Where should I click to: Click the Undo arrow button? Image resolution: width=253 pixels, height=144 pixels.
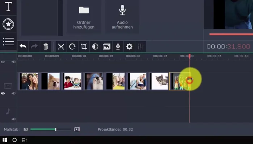pos(23,46)
